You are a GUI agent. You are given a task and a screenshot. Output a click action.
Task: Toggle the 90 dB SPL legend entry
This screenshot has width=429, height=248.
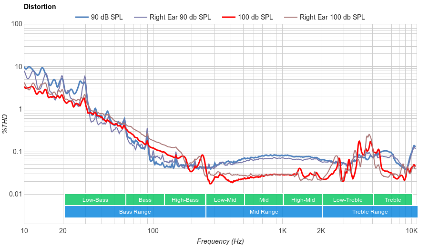click(x=107, y=17)
